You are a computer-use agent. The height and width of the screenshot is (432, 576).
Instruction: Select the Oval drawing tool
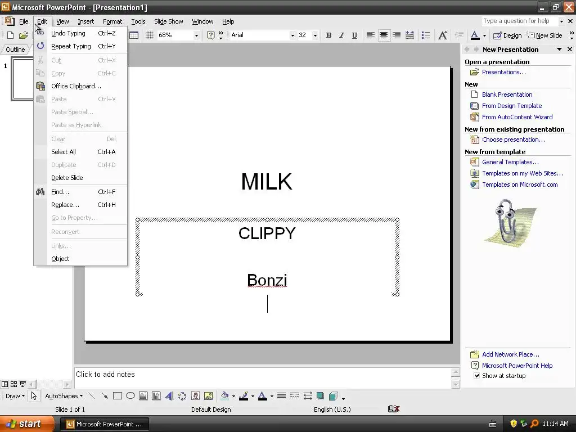click(x=130, y=395)
